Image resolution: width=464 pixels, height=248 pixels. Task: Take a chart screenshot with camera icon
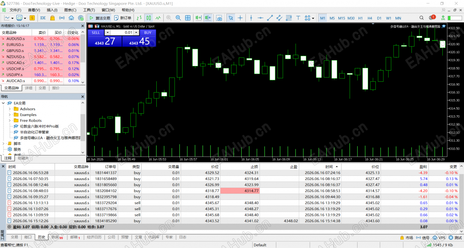(x=219, y=18)
